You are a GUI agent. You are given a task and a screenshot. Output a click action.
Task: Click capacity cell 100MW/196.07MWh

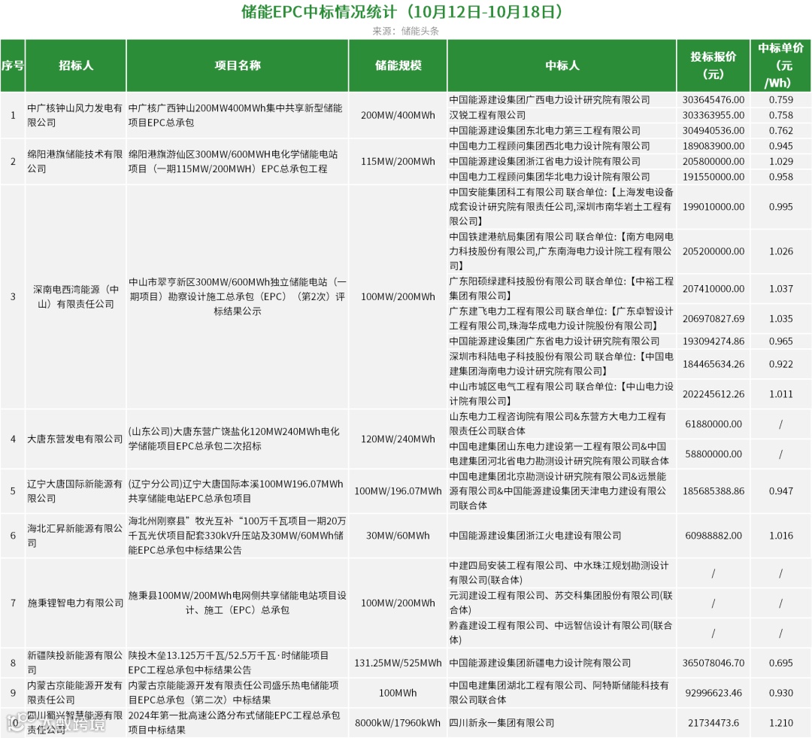(x=398, y=490)
